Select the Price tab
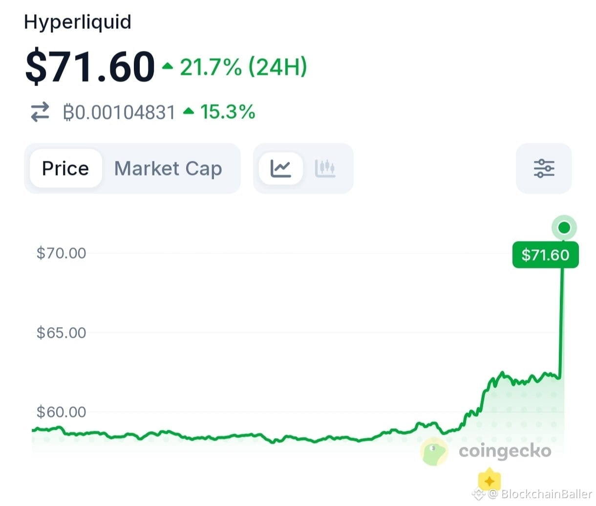Viewport: 596px width, 506px height. coord(65,169)
